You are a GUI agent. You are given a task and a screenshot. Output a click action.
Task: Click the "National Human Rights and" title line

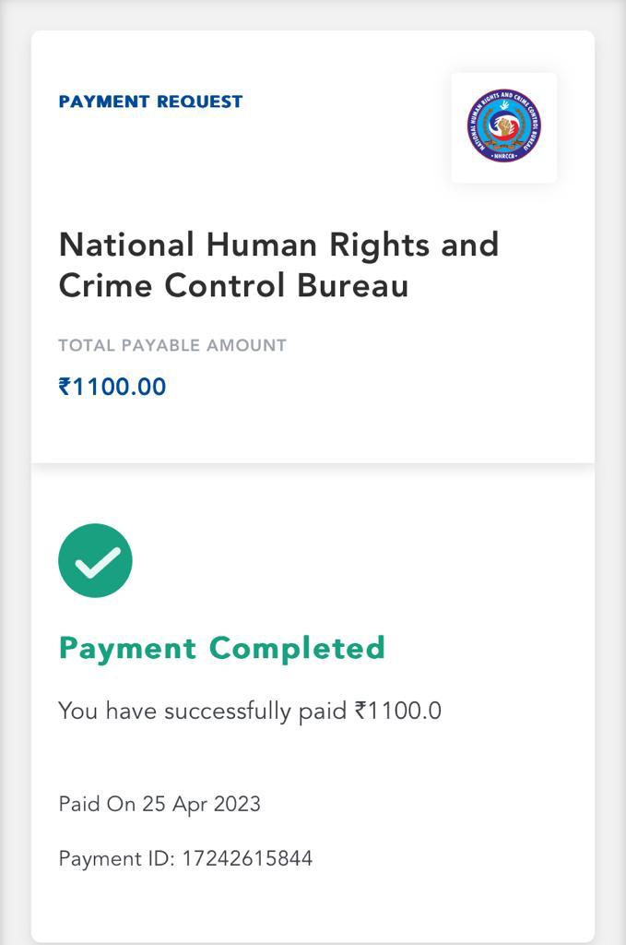point(278,245)
